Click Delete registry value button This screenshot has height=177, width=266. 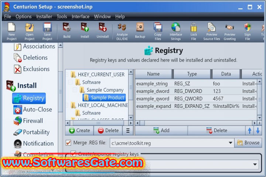point(216,131)
